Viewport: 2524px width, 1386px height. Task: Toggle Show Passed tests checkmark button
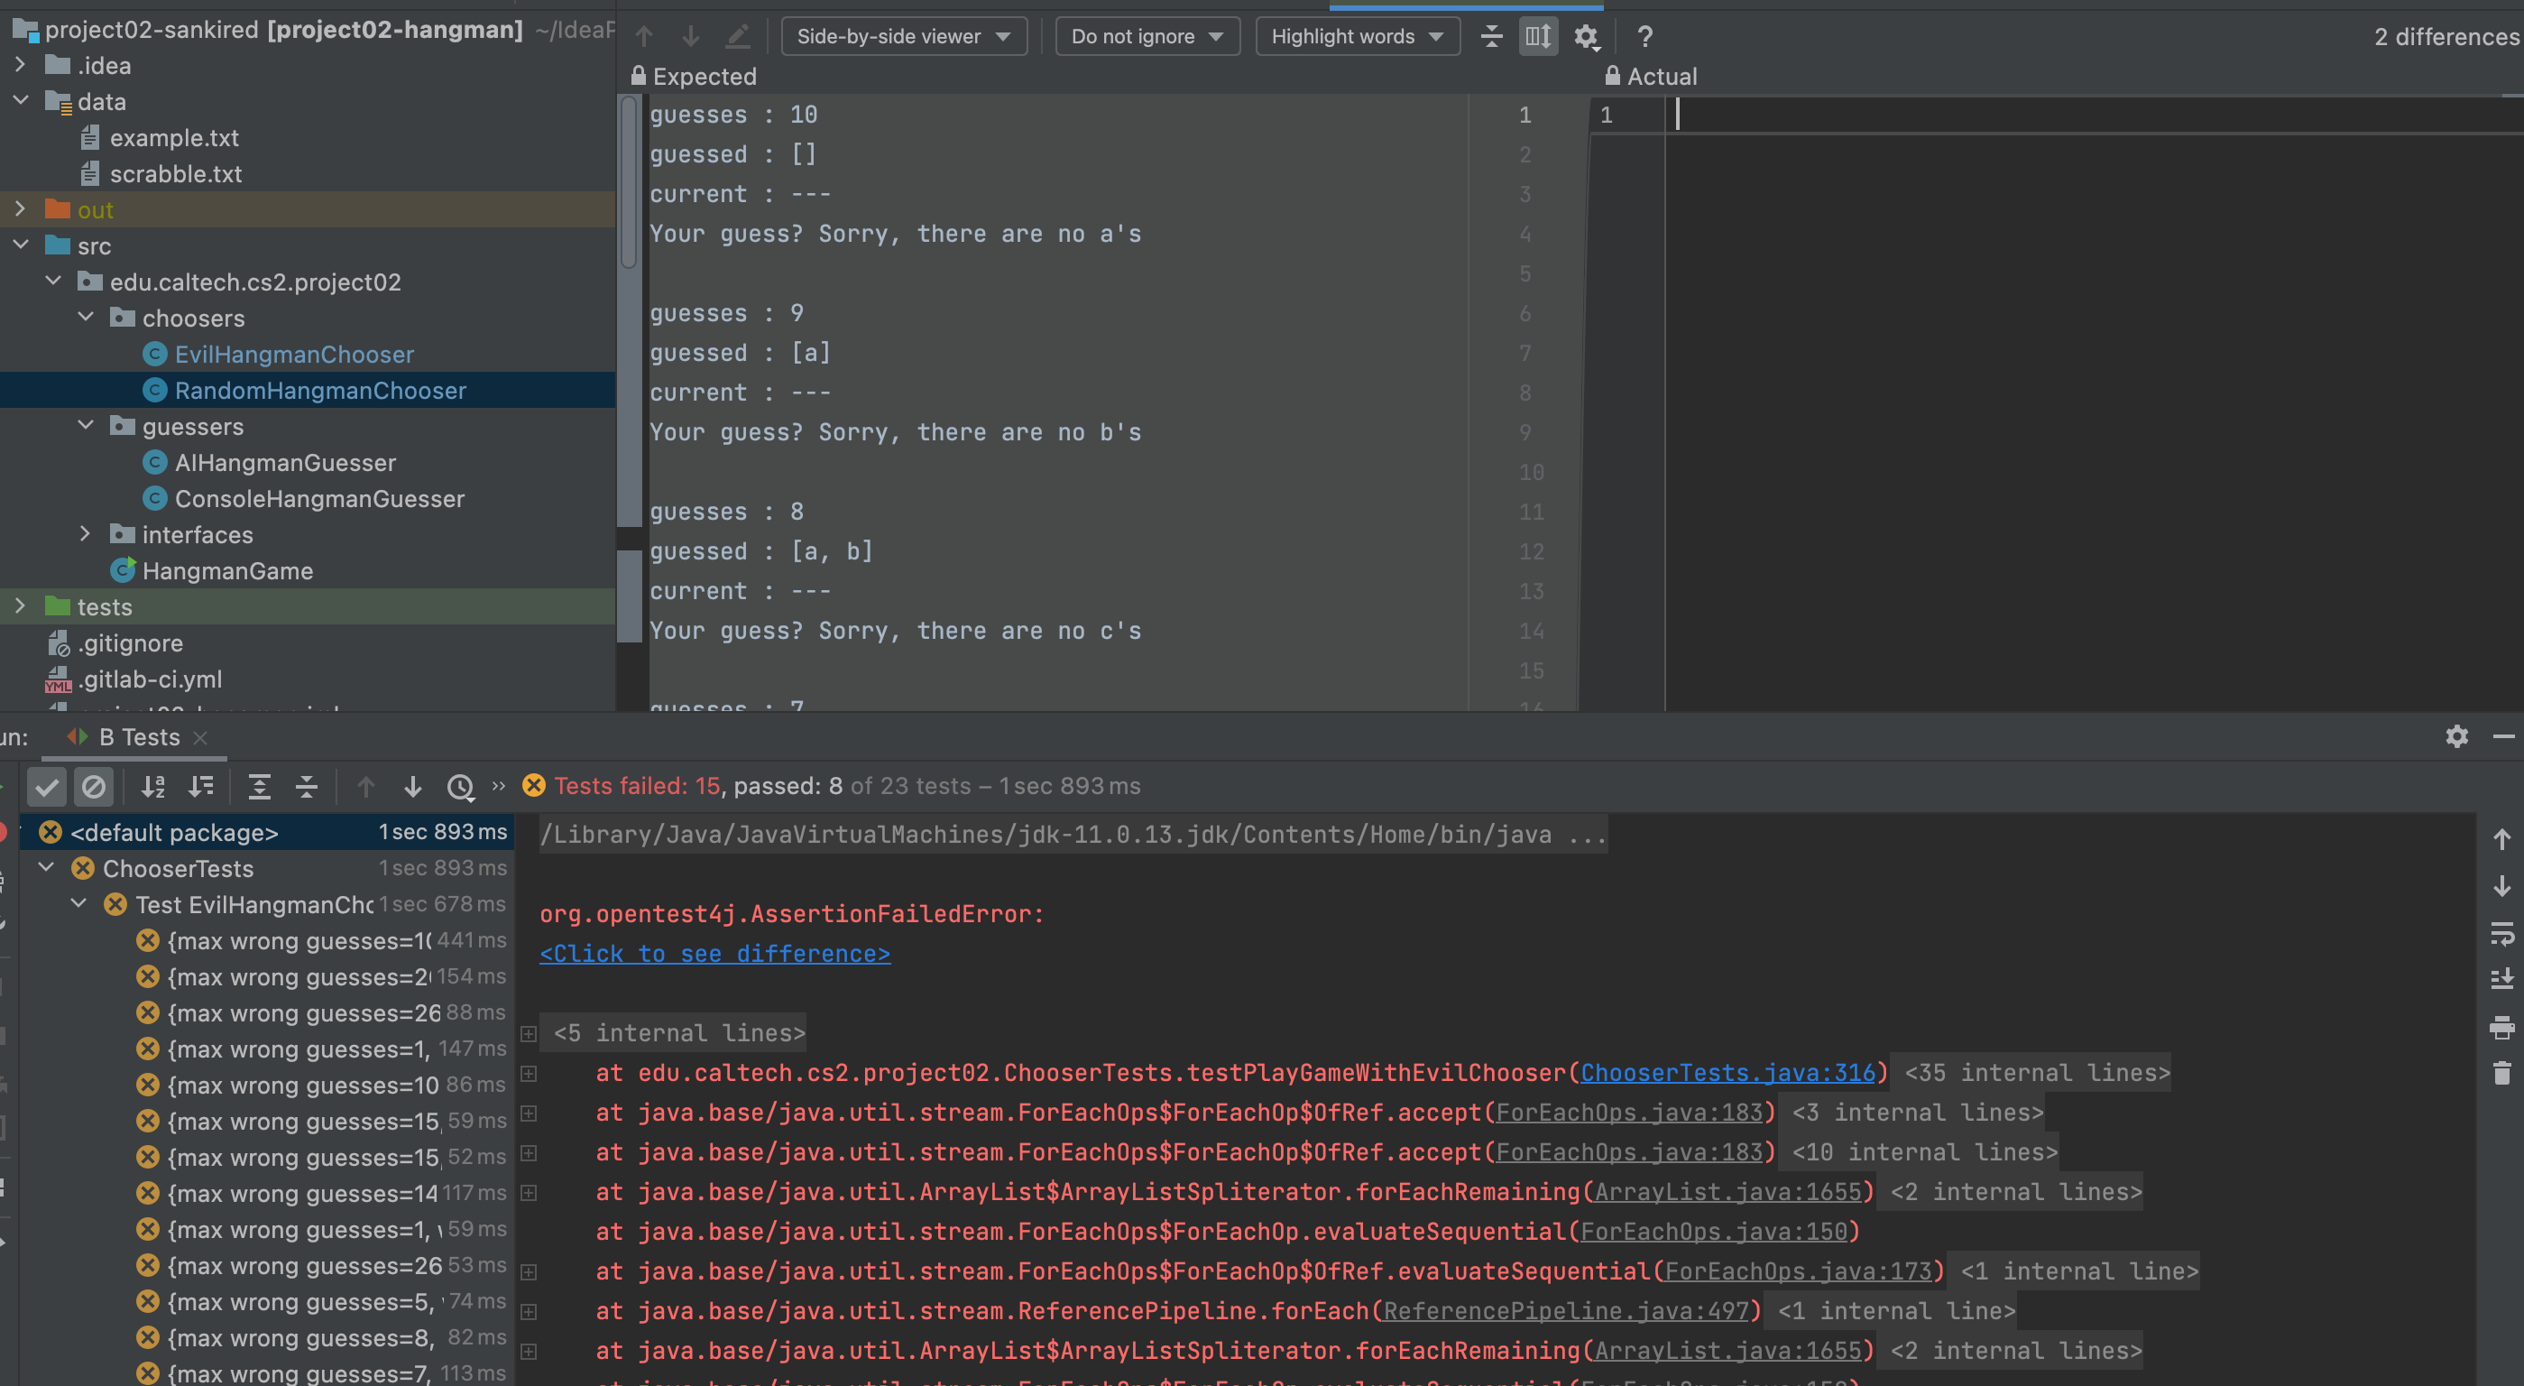tap(46, 786)
